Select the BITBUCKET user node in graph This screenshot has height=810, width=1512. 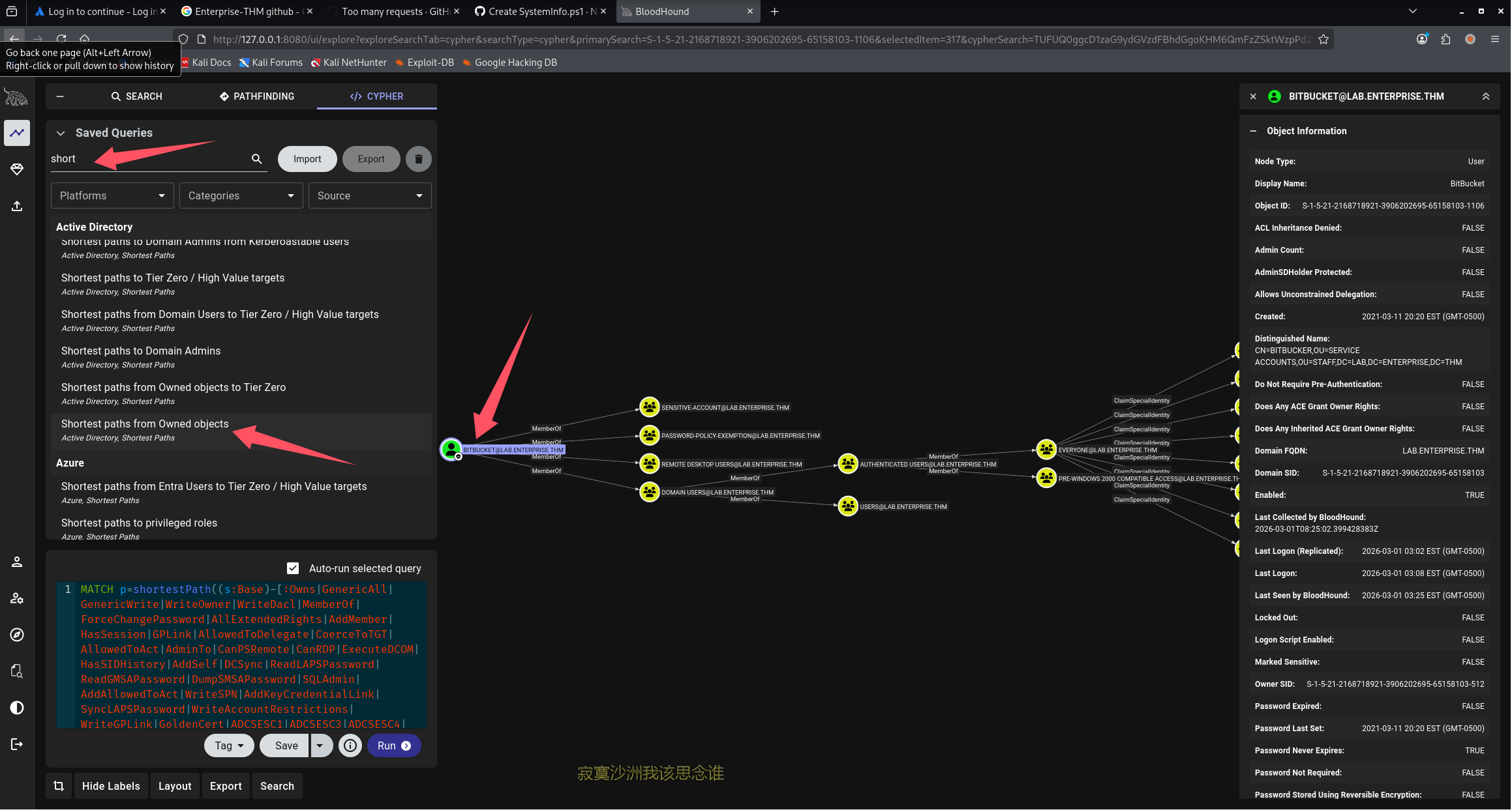(x=451, y=449)
